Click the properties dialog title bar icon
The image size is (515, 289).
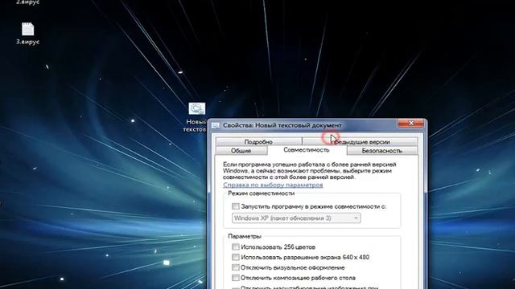click(x=216, y=125)
